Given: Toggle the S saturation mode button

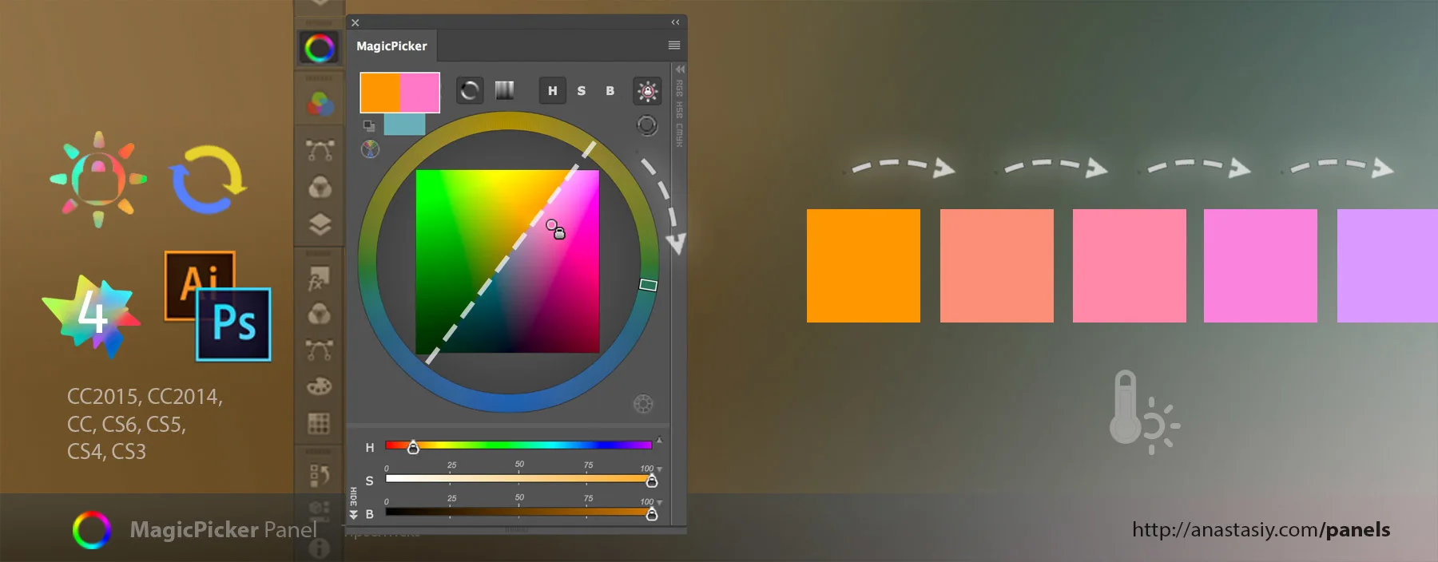Looking at the screenshot, I should coord(582,91).
